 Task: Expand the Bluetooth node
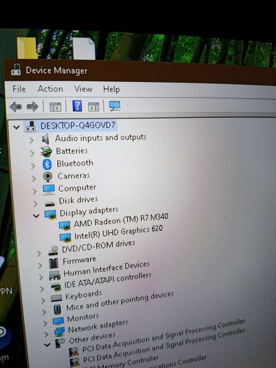pyautogui.click(x=33, y=166)
